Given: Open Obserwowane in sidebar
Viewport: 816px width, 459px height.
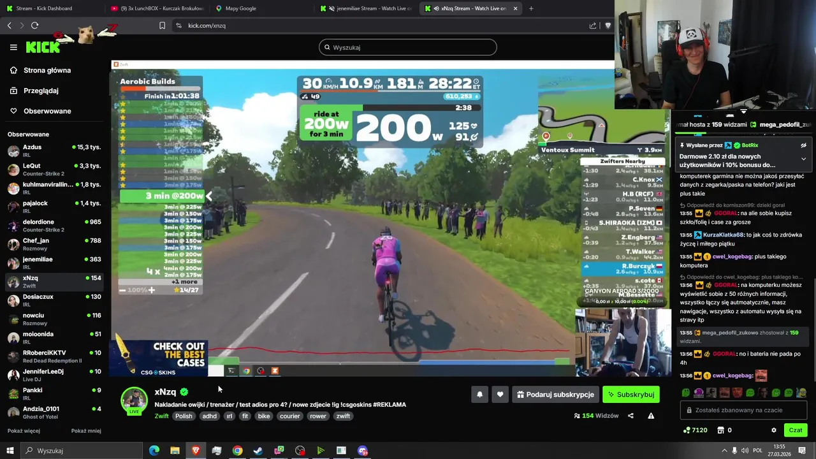Looking at the screenshot, I should click(40, 111).
